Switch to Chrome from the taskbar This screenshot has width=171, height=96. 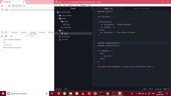click(x=107, y=94)
